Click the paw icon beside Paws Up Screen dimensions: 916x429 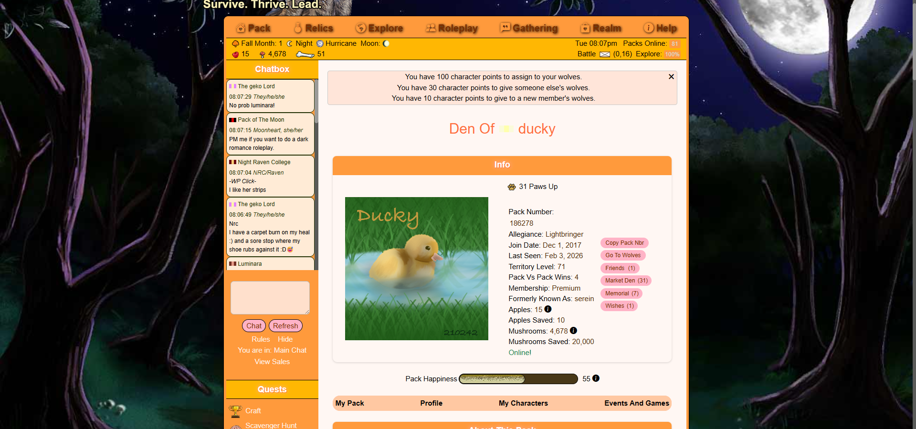click(x=512, y=187)
